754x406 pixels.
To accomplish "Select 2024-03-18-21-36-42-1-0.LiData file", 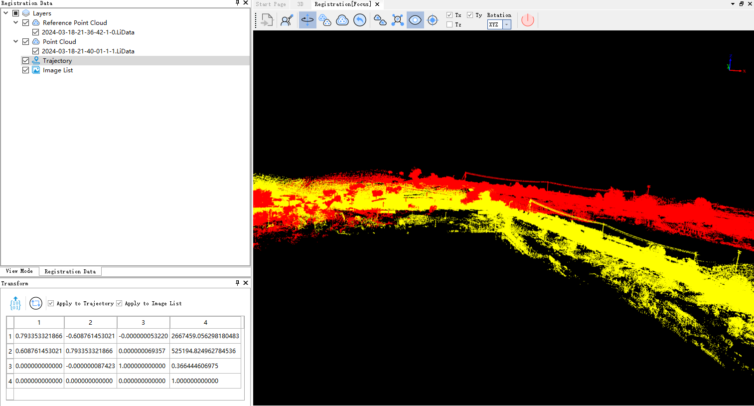I will 88,32.
